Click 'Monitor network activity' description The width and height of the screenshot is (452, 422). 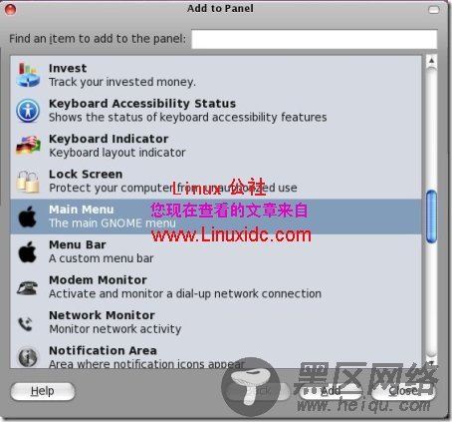pyautogui.click(x=115, y=329)
